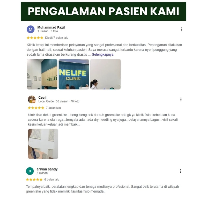This screenshot has height=207, width=207.
Task: Click Cecil's Local Guide 50 ulasan info
Action: [x=59, y=101]
